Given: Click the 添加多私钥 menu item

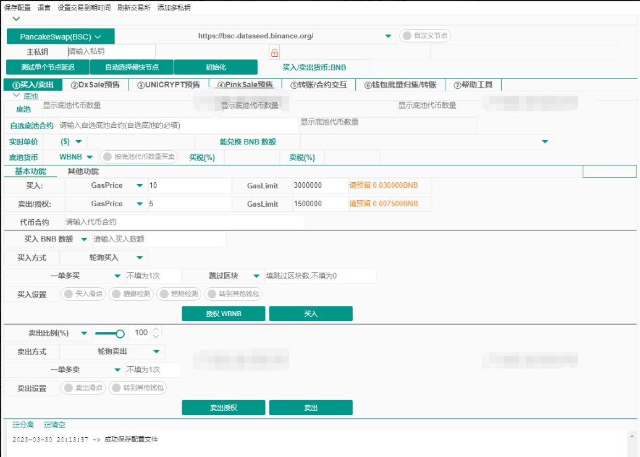Looking at the screenshot, I should pyautogui.click(x=174, y=7).
